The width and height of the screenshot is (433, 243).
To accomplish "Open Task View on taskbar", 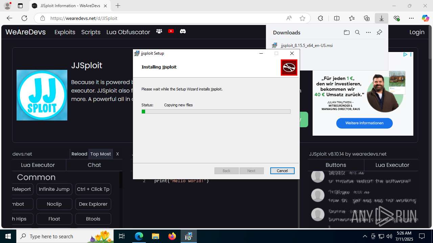I will tap(122, 236).
